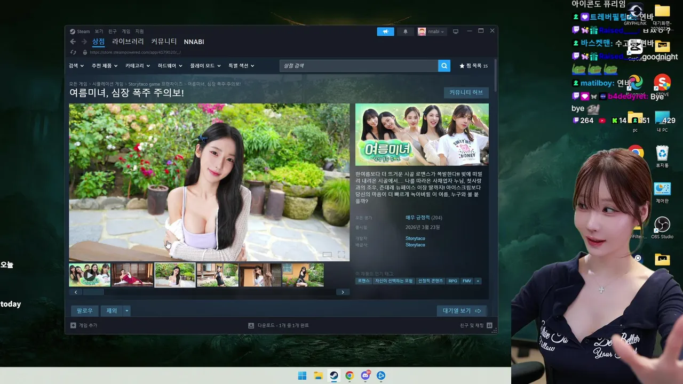Image resolution: width=683 pixels, height=384 pixels.
Task: Go forward with the Steam forward arrow
Action: point(84,42)
